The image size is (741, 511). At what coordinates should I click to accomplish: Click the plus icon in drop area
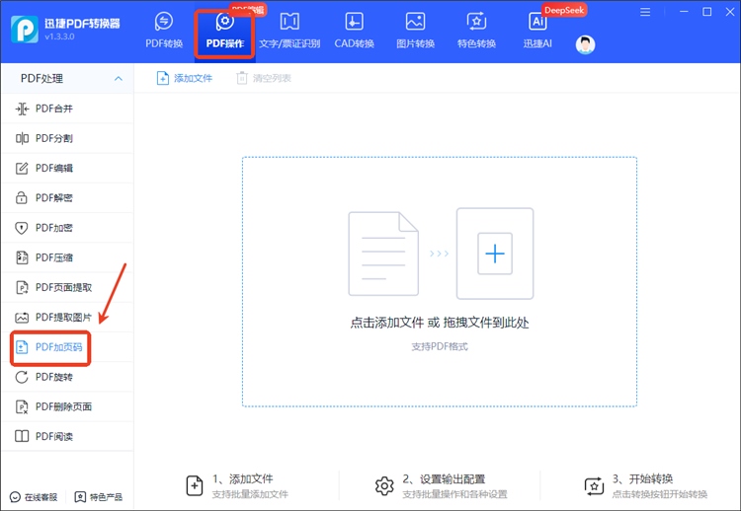click(495, 254)
